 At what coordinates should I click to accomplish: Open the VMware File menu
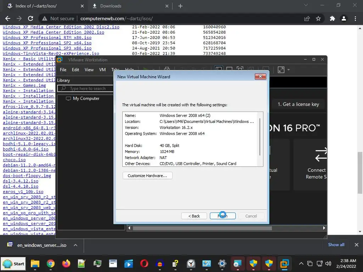[63, 70]
